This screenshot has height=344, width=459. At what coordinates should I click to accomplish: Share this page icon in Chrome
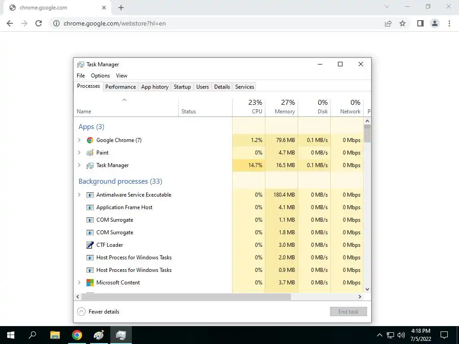[388, 23]
